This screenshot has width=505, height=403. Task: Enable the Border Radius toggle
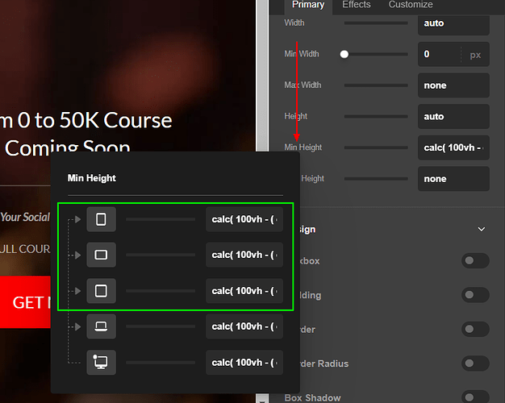[475, 364]
